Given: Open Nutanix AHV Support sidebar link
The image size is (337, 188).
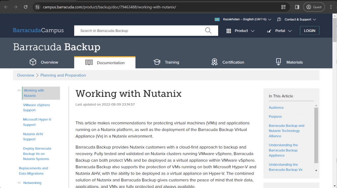Looking at the screenshot, I should (33, 136).
